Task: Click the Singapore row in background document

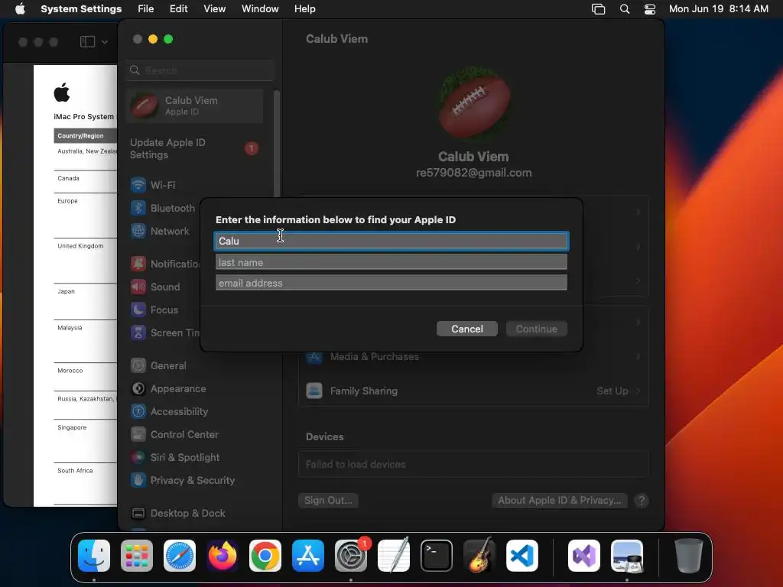Action: 72,428
